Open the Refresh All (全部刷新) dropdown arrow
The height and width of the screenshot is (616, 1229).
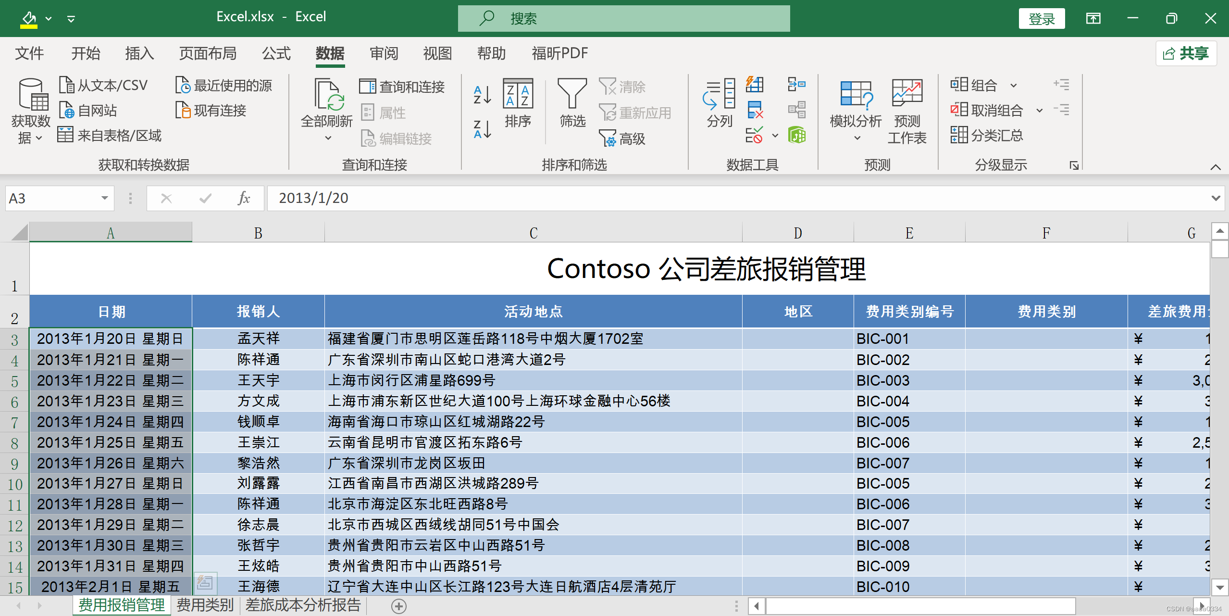(328, 138)
